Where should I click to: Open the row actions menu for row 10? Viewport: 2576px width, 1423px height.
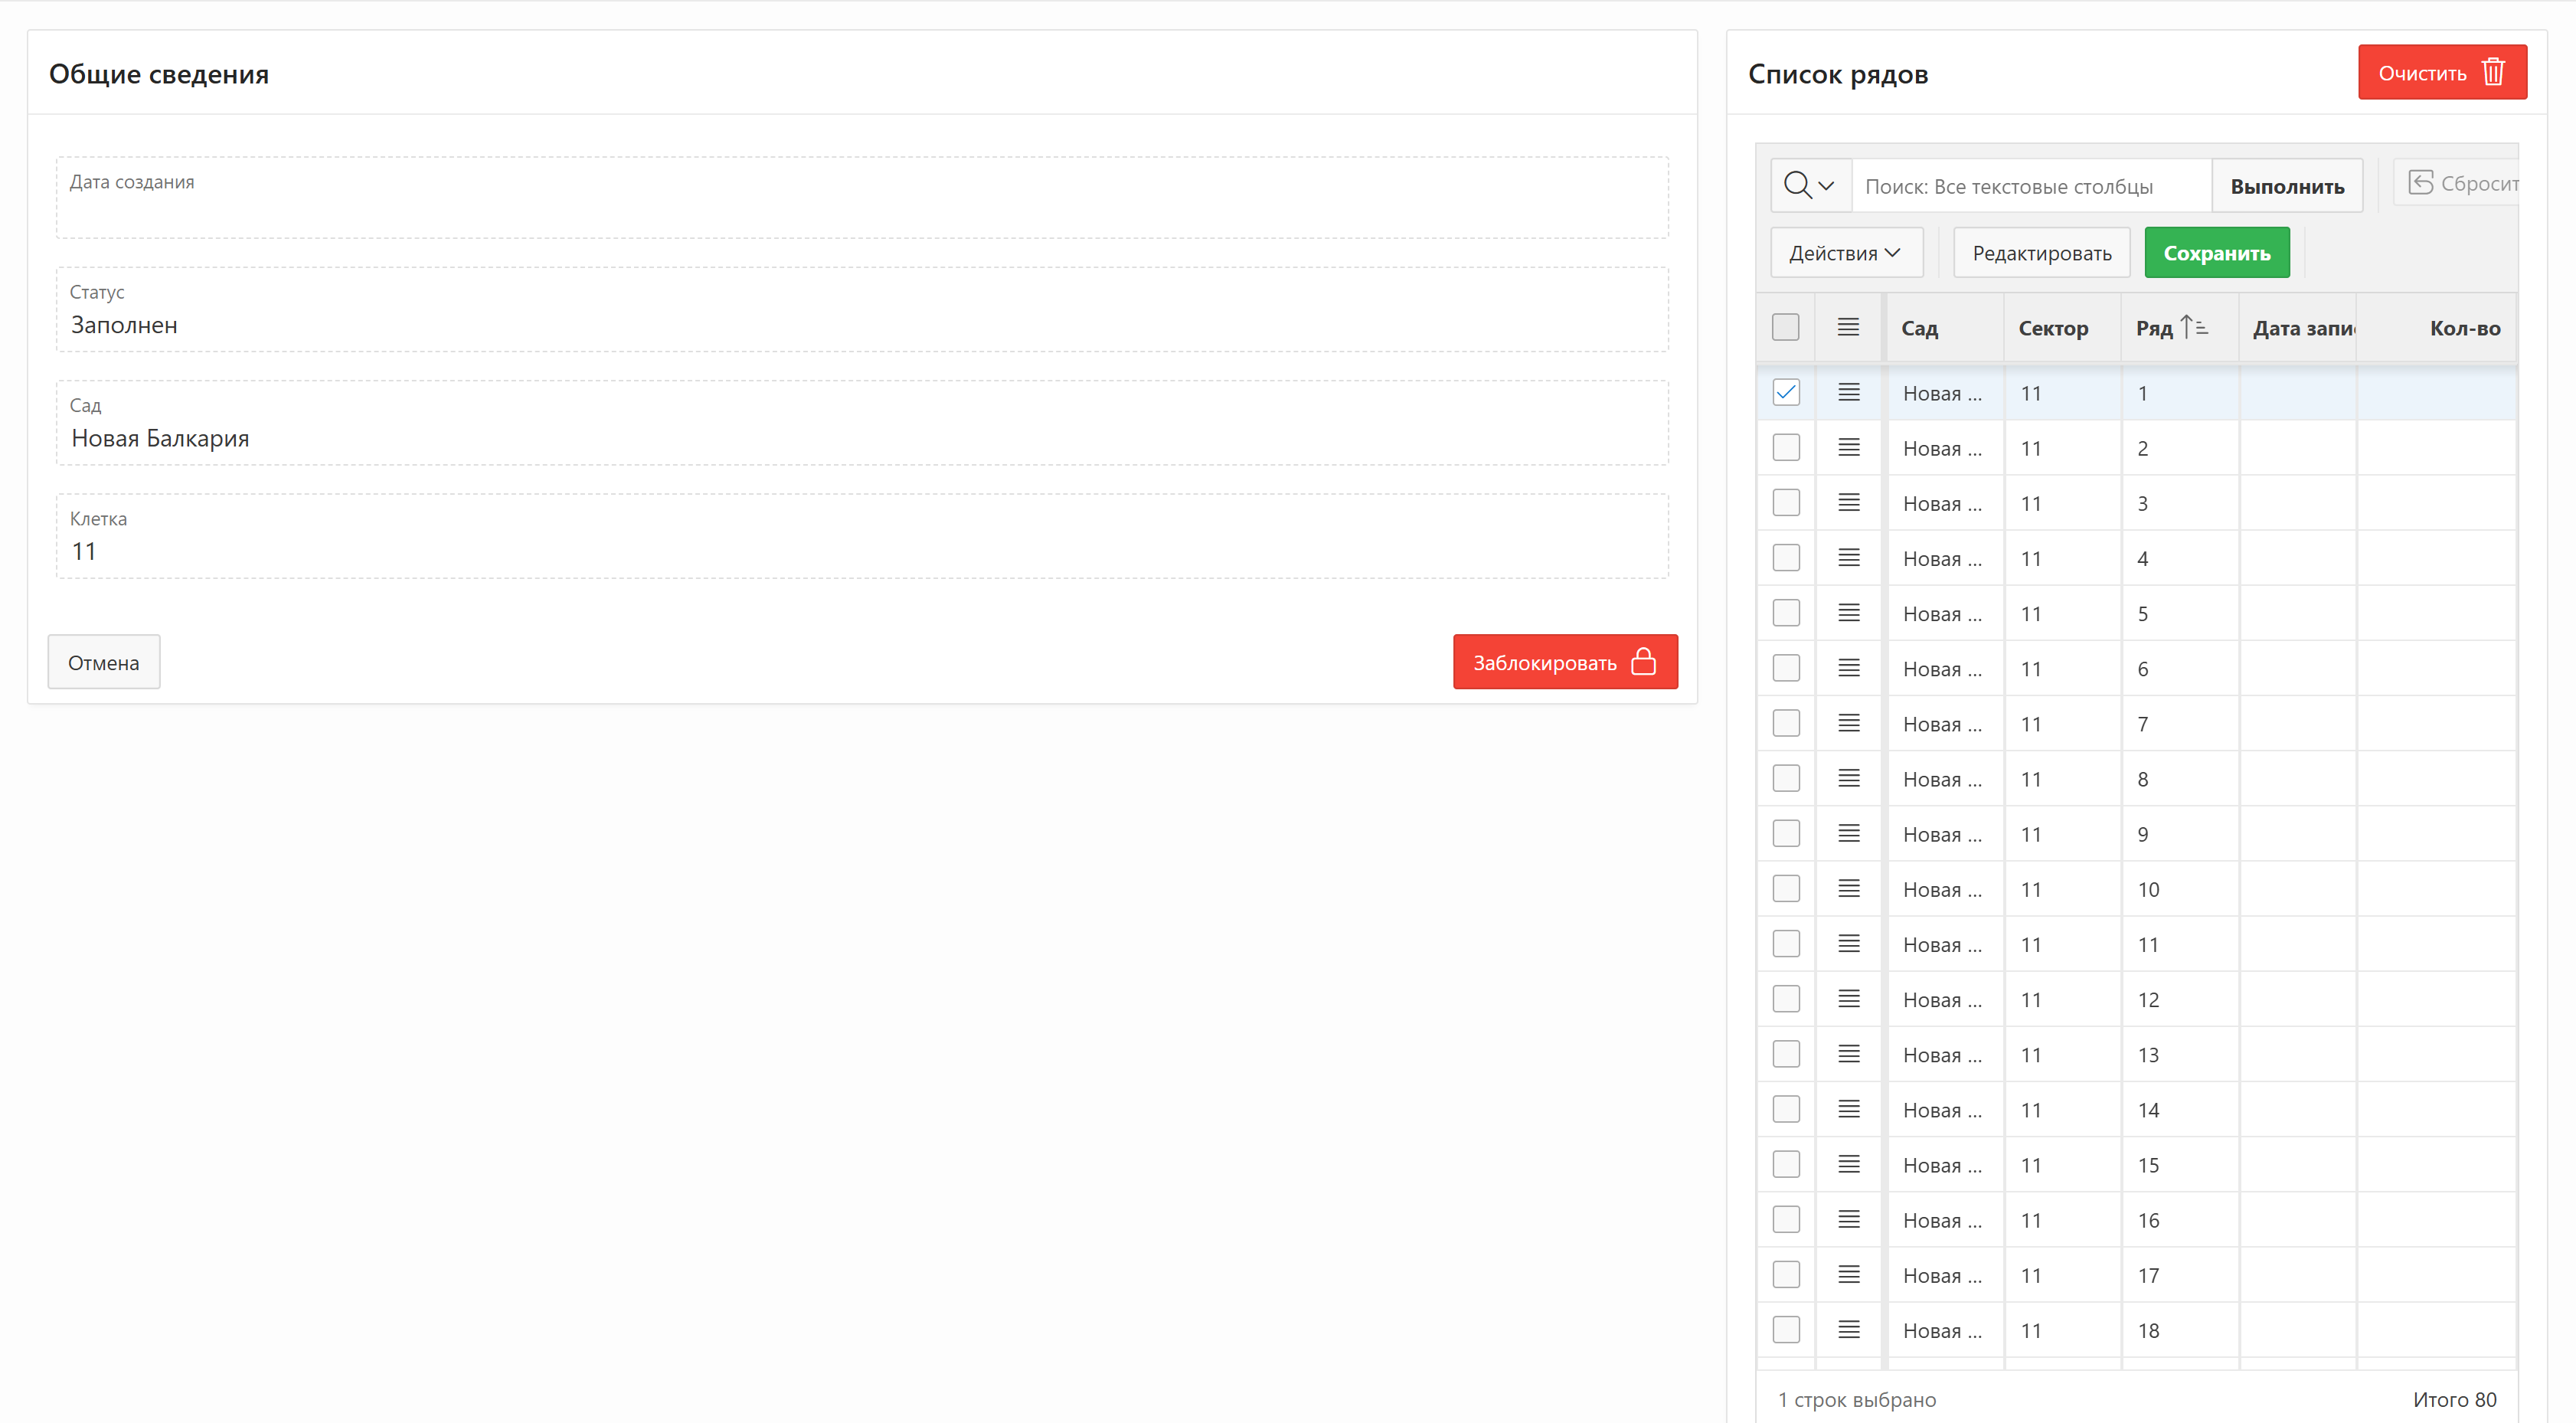(x=1848, y=888)
